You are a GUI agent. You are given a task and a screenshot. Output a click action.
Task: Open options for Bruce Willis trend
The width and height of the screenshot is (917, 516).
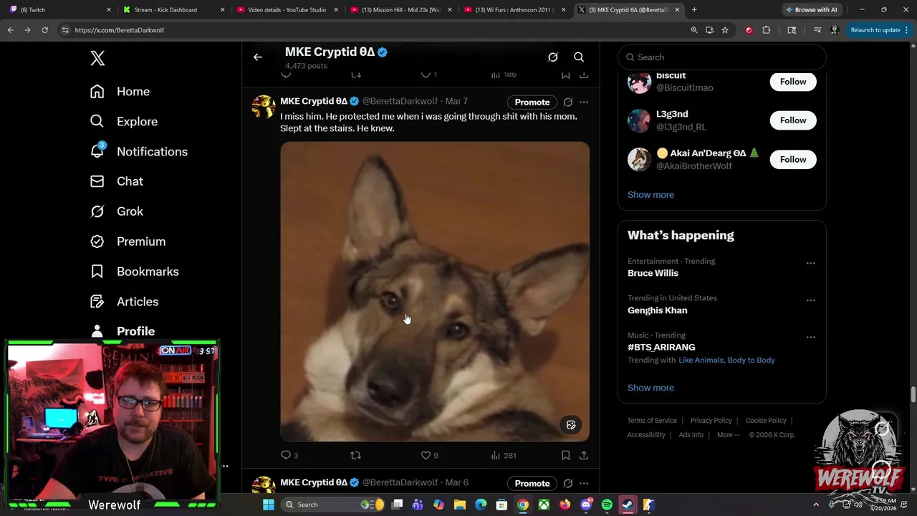[x=810, y=263]
